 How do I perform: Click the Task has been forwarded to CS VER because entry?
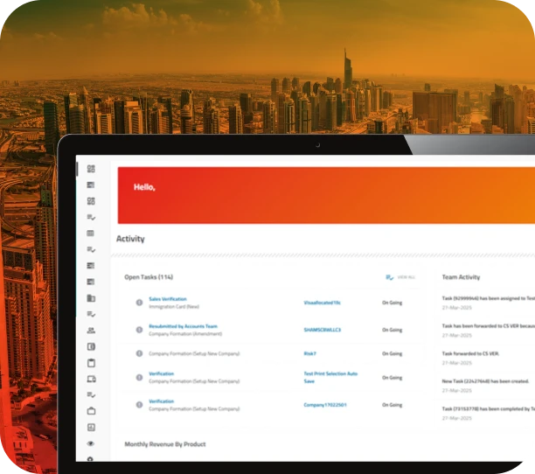tap(489, 326)
